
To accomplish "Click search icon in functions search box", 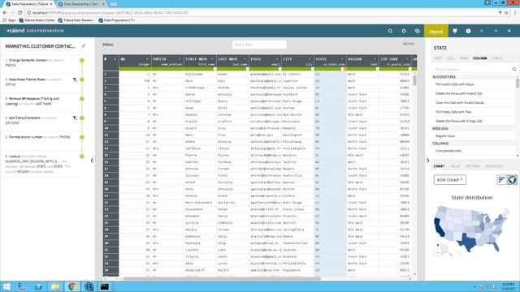I will coord(514,69).
